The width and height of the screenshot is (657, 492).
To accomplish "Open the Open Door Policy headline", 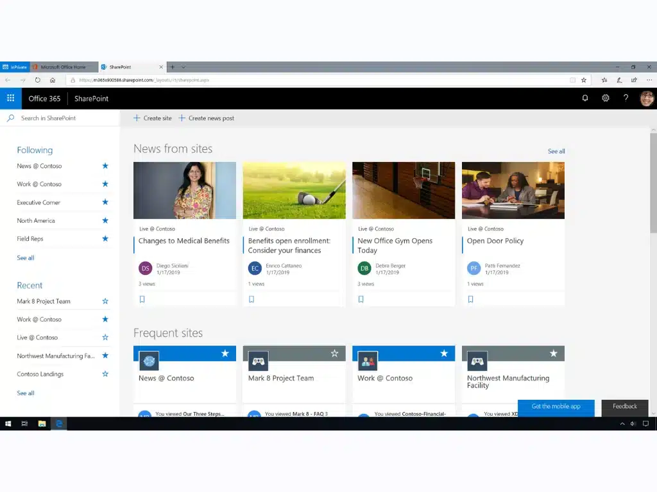I will [x=495, y=241].
